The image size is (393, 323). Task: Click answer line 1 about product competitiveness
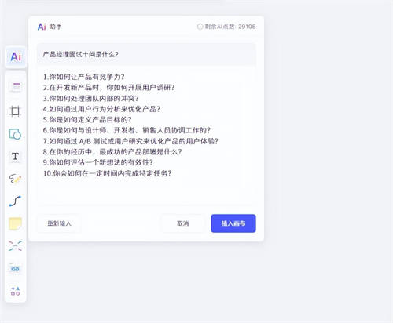click(x=84, y=77)
